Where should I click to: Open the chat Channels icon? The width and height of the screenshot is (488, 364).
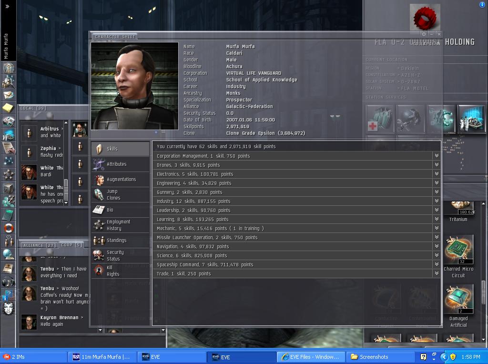pos(9,242)
